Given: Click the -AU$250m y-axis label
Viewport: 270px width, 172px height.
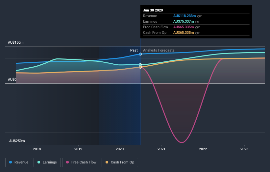Looking at the screenshot, I should click(x=16, y=141).
